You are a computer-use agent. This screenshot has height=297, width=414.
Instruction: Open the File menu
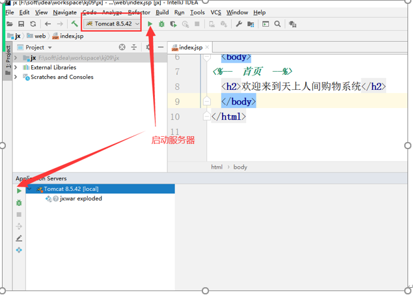tap(10, 12)
